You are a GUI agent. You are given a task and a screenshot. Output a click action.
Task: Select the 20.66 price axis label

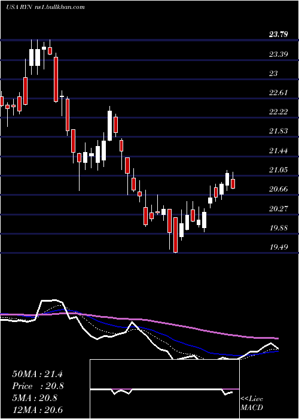279,190
